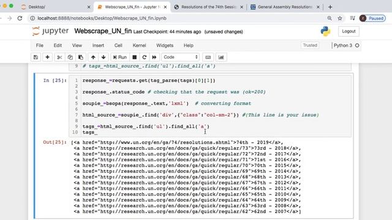
Task: Rename notebook title Webscrape_UN_fin
Action: [103, 31]
